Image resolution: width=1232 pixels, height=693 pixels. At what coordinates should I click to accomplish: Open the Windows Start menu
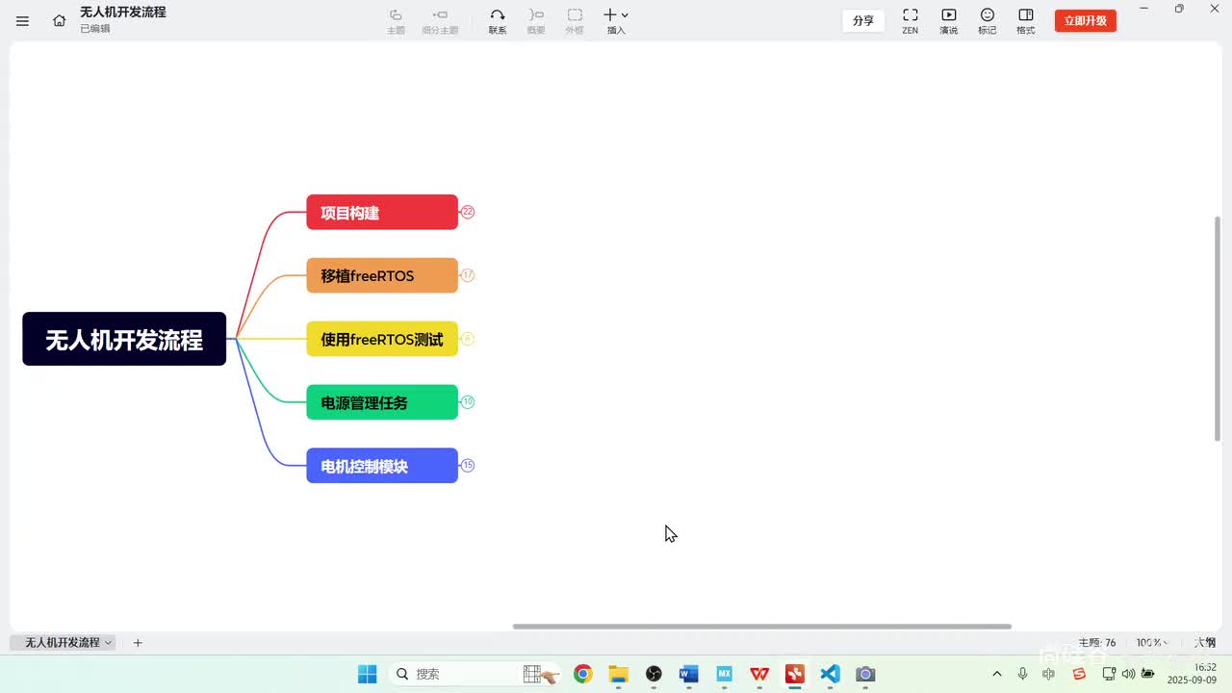tap(368, 674)
